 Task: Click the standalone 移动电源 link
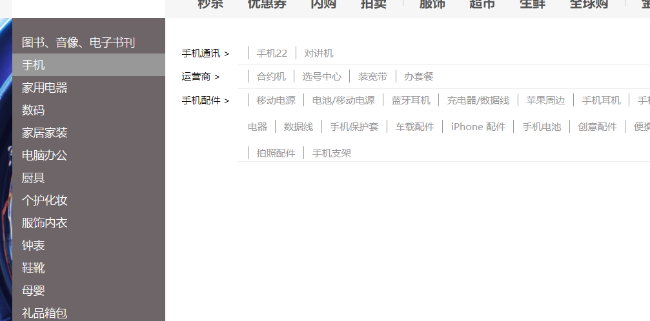[x=276, y=101]
